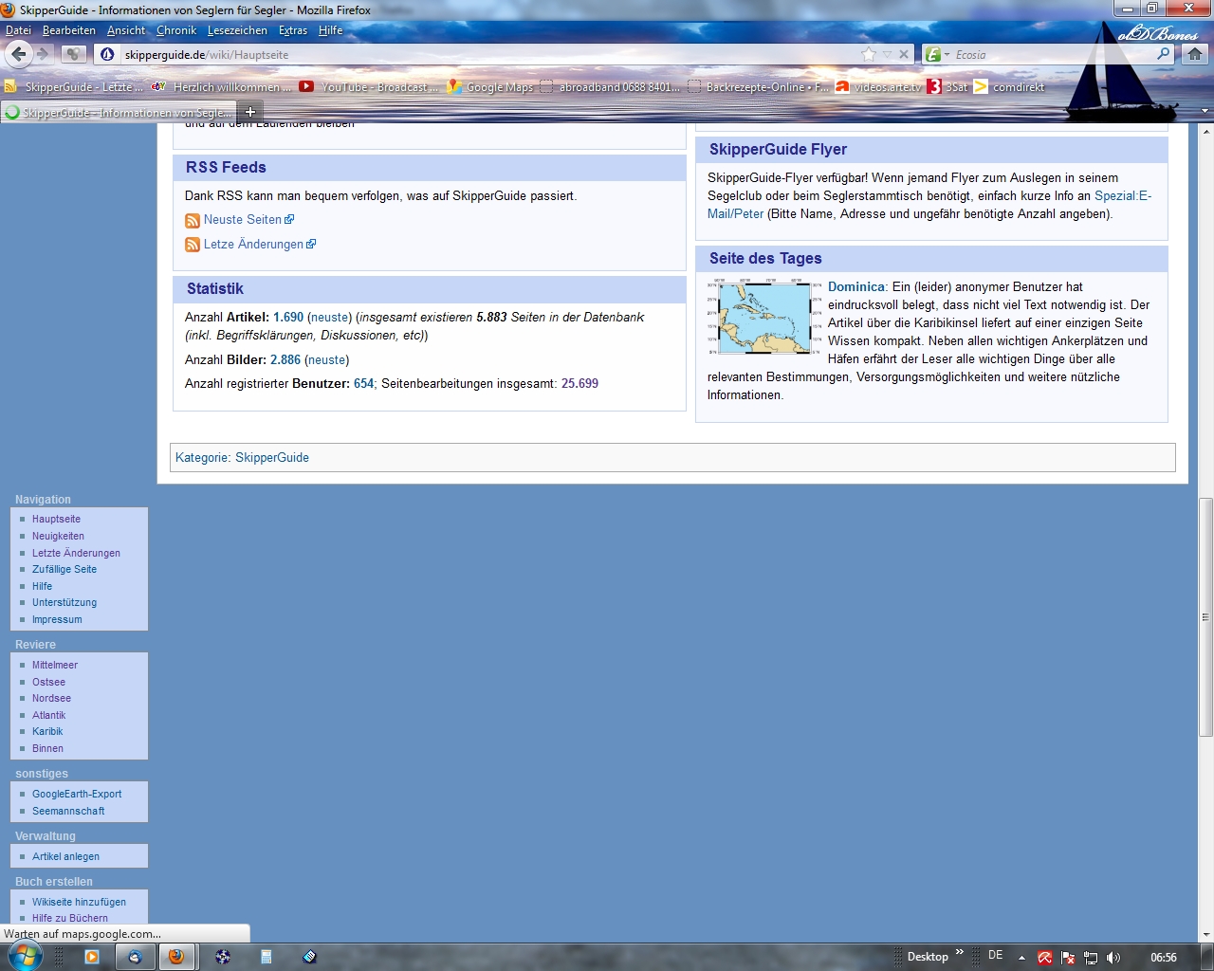Open the Extras menu
This screenshot has width=1214, height=971.
coord(292,30)
